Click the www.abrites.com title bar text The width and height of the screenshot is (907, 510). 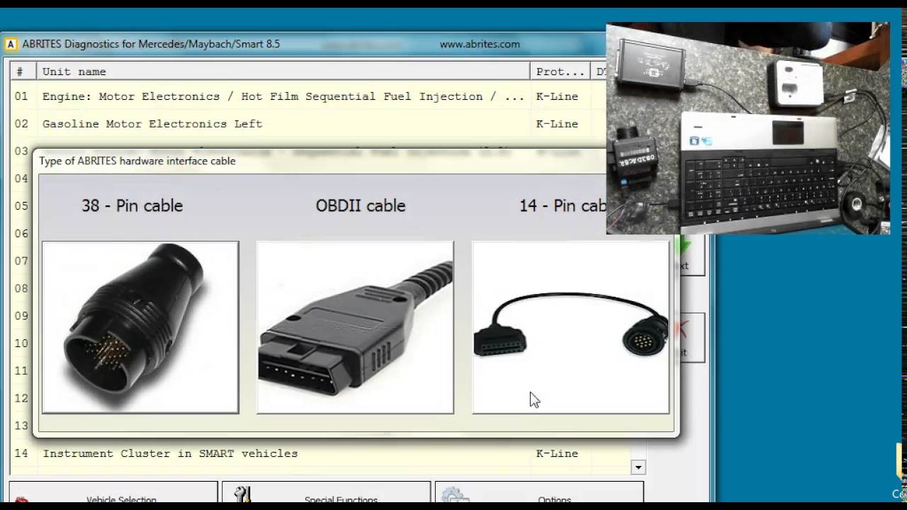(x=480, y=44)
